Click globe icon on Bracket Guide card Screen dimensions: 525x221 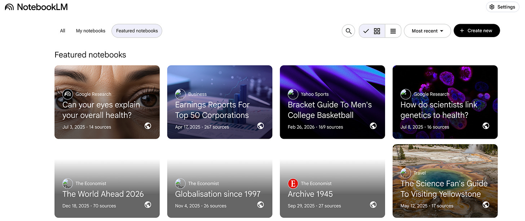pyautogui.click(x=373, y=126)
